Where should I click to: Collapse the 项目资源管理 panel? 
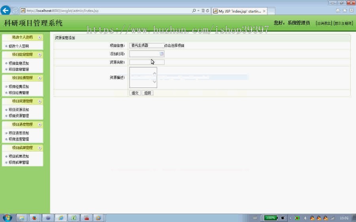click(x=40, y=101)
